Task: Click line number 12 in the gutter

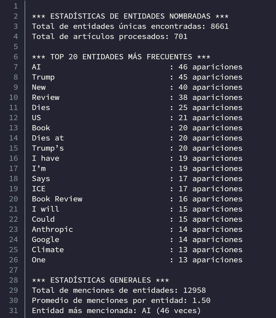Action: point(13,118)
